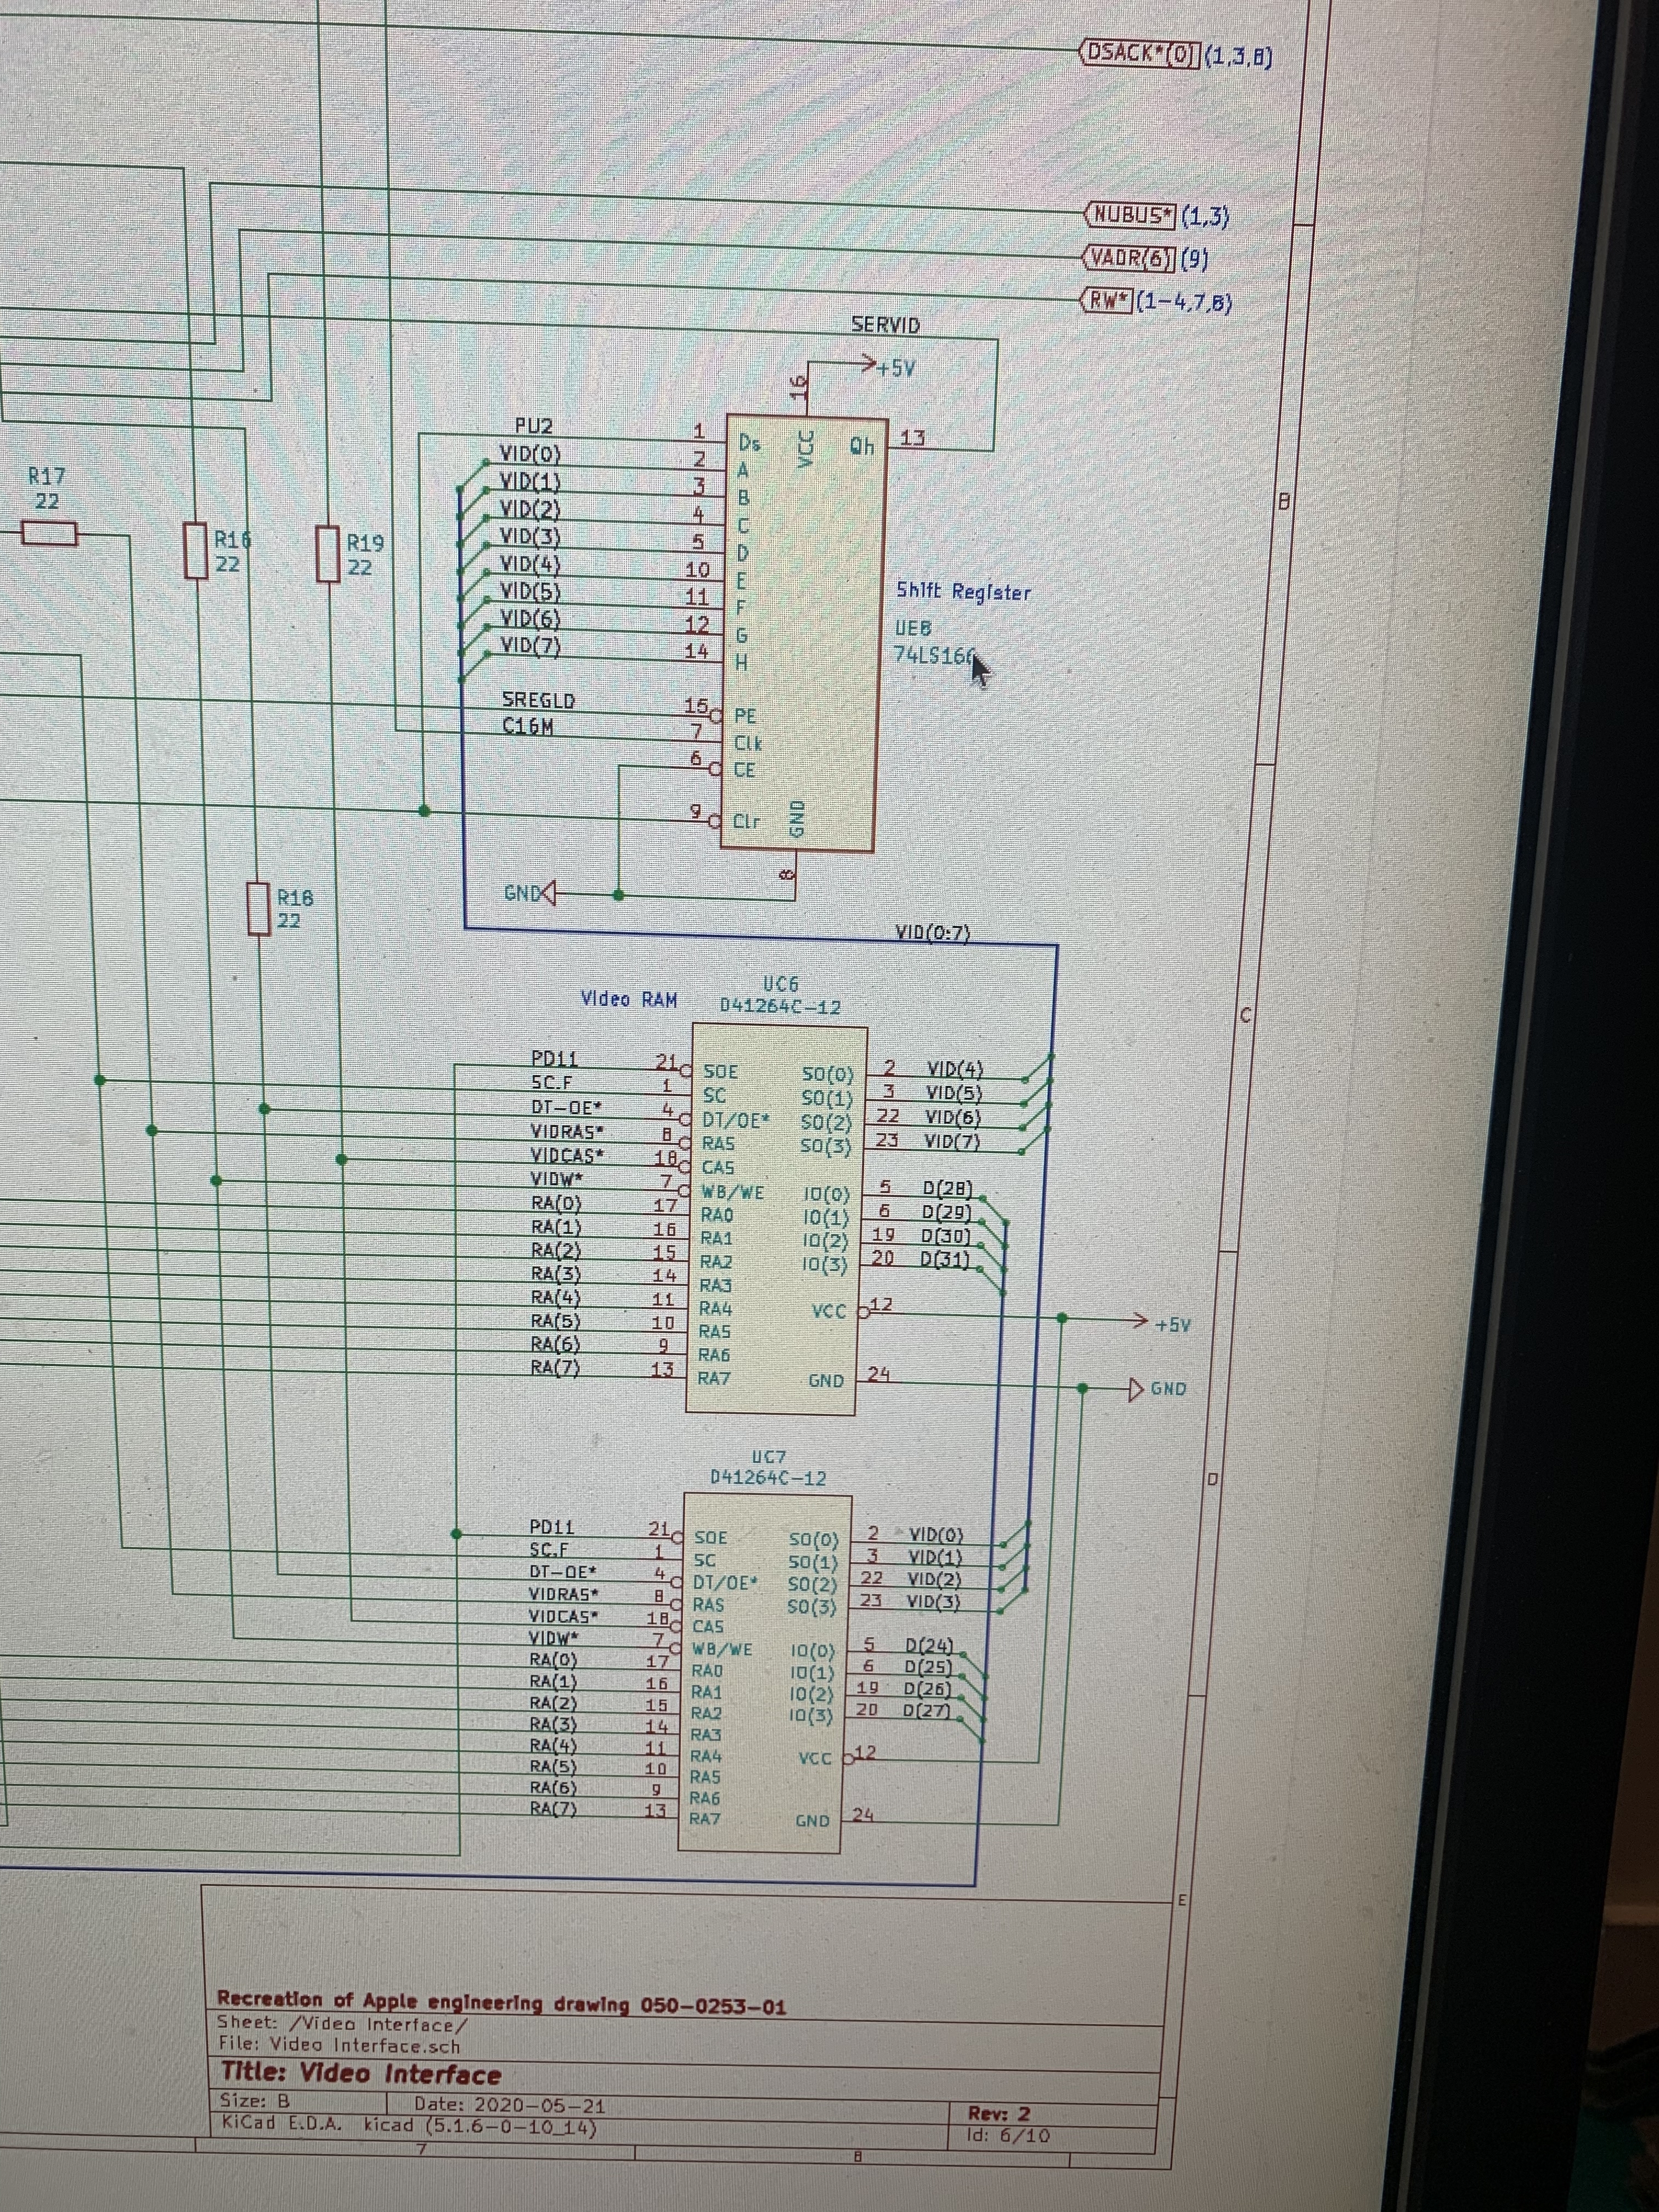Click the Qh output pin 13 of shift register

click(912, 439)
